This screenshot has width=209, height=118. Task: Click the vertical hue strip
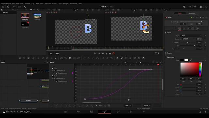[200, 69]
